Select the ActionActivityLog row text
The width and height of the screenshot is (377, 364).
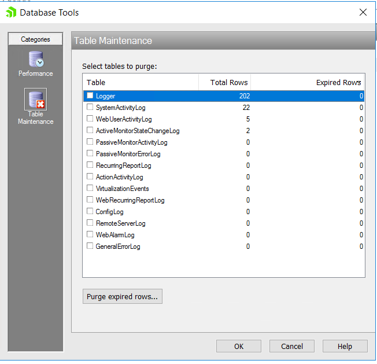tap(120, 177)
